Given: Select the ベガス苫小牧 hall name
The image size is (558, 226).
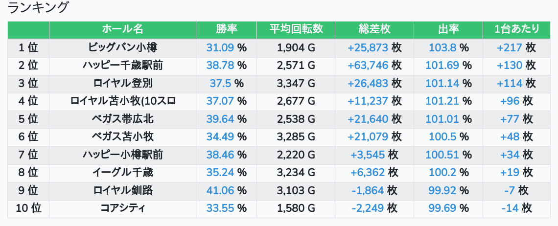Looking at the screenshot, I should (122, 137).
